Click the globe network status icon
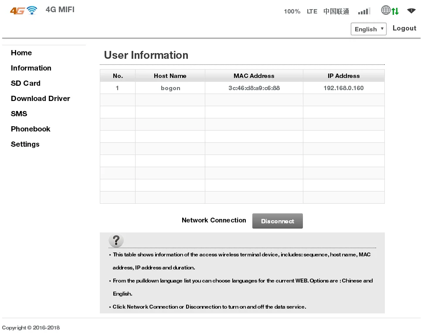Viewport: 421px width, 333px height. 386,10
